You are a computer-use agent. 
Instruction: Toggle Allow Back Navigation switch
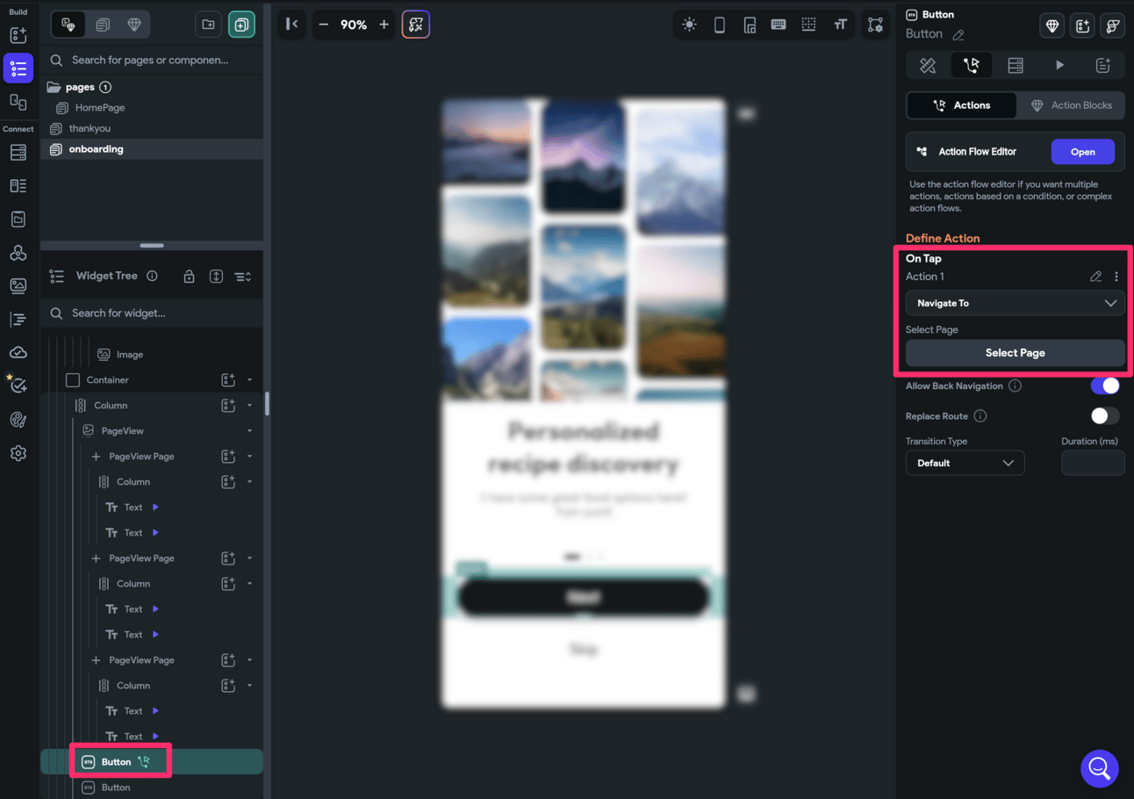coord(1105,386)
